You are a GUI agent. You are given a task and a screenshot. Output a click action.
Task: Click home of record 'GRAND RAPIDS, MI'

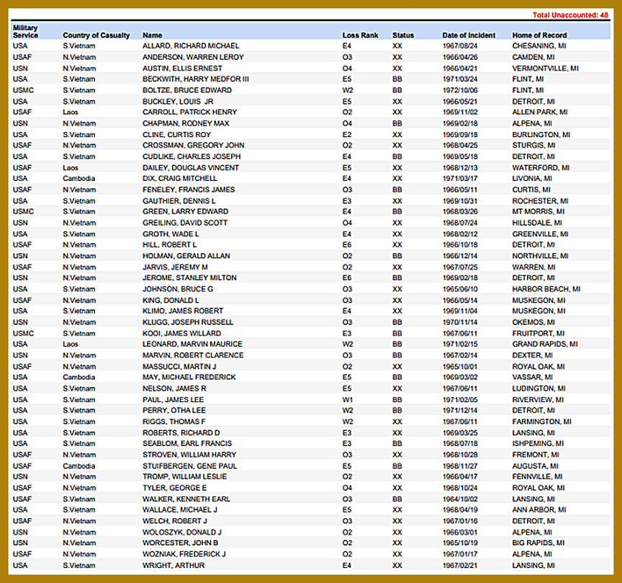tap(545, 344)
